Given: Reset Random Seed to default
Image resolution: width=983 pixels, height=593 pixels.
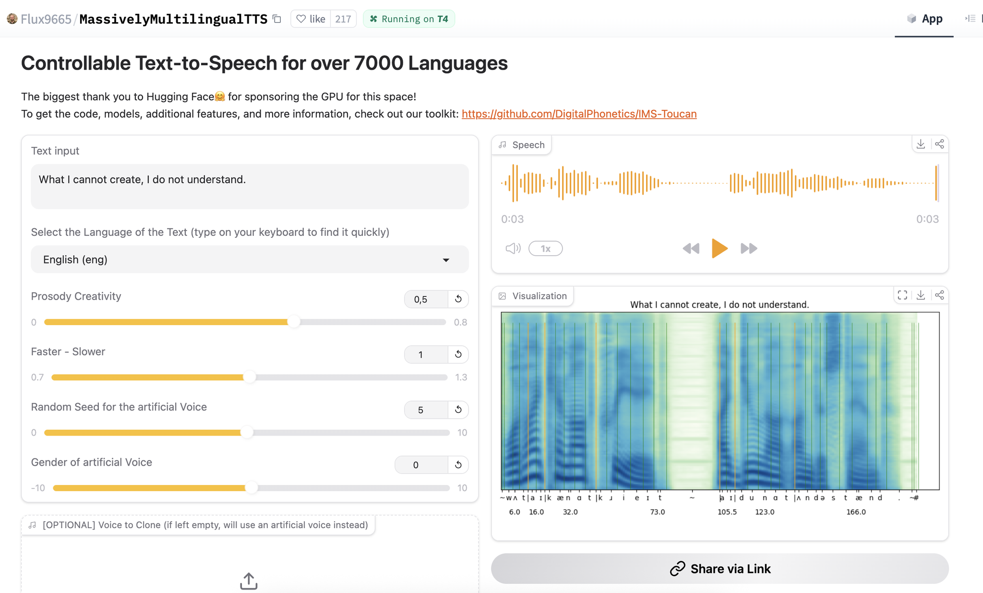Looking at the screenshot, I should (x=458, y=410).
